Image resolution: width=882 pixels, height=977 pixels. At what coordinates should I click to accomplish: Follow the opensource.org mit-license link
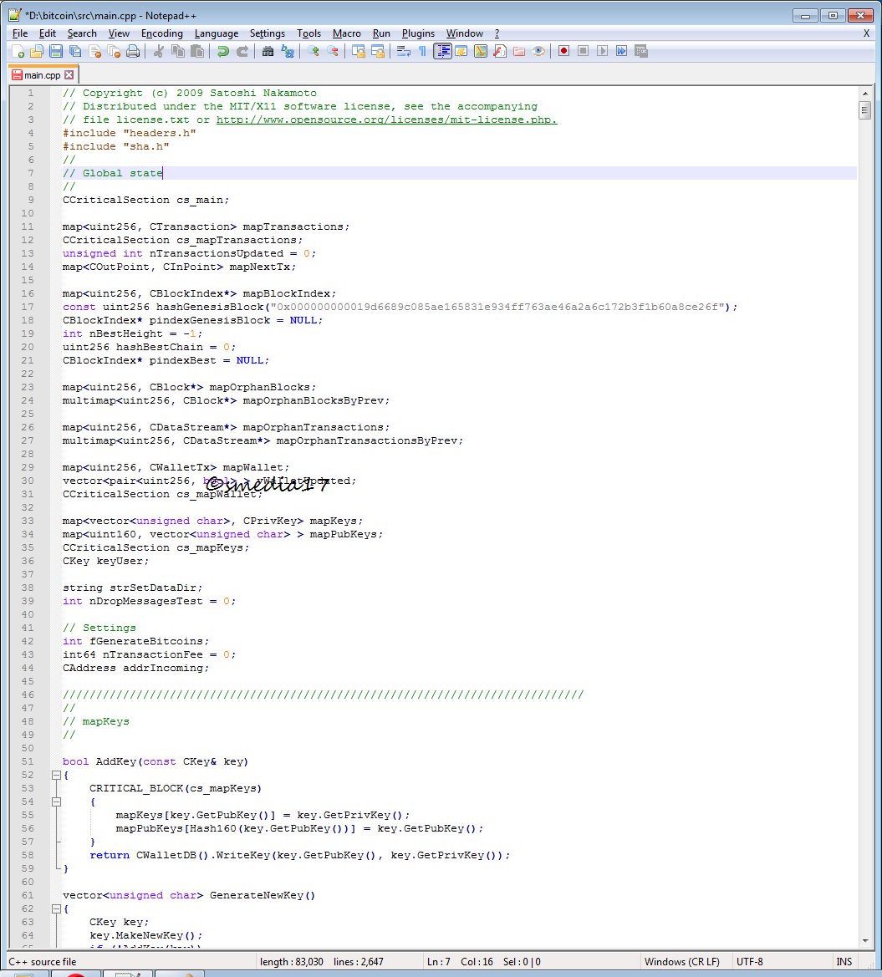[x=386, y=120]
